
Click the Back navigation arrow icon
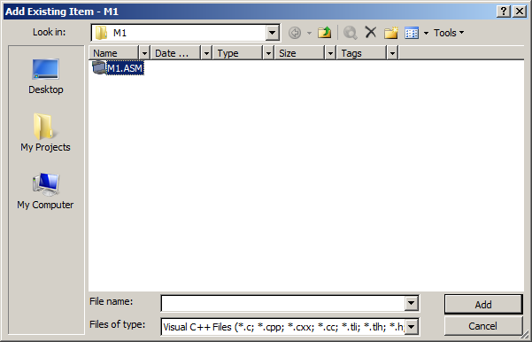295,33
